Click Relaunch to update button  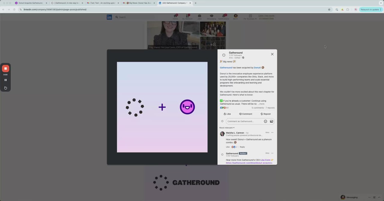371,9
